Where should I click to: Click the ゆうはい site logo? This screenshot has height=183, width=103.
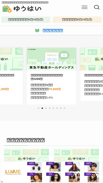coord(22,9)
